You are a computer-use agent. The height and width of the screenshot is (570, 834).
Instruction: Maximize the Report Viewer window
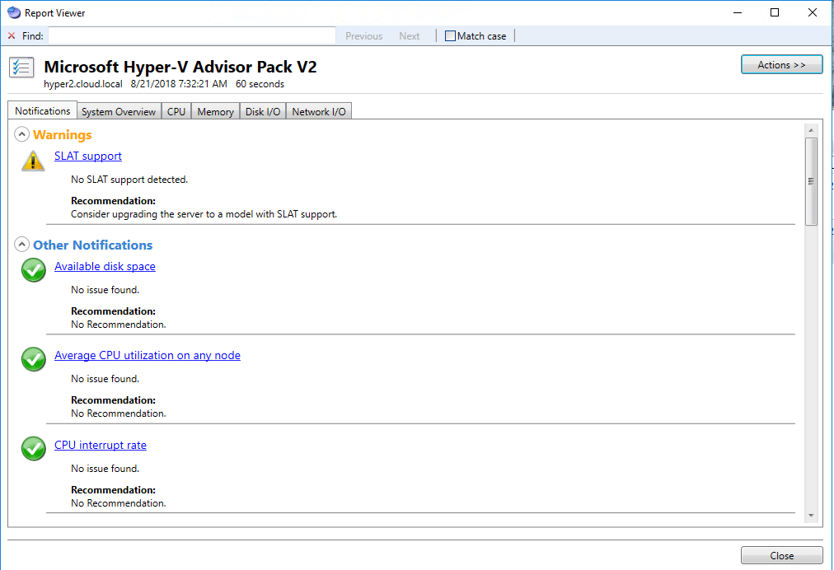pyautogui.click(x=775, y=12)
